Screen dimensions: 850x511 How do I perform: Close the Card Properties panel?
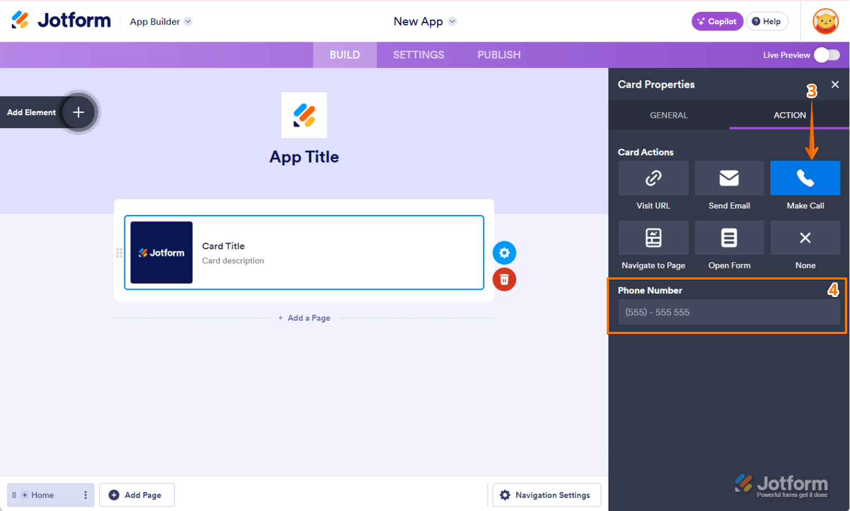pyautogui.click(x=835, y=85)
